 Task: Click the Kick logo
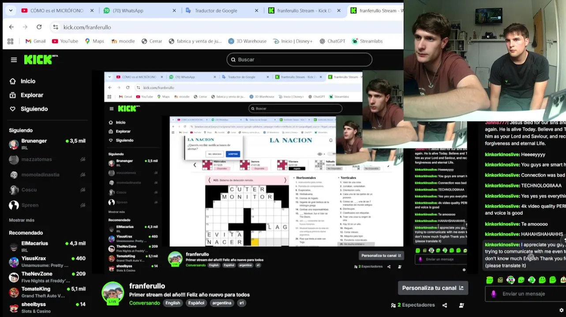coord(41,59)
